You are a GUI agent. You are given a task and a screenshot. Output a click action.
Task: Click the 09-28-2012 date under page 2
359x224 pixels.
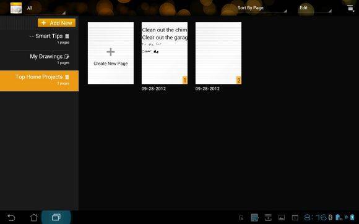[x=207, y=89]
